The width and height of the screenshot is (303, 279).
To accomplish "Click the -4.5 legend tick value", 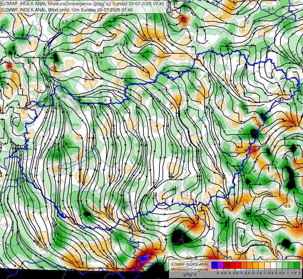I will coord(223,273).
